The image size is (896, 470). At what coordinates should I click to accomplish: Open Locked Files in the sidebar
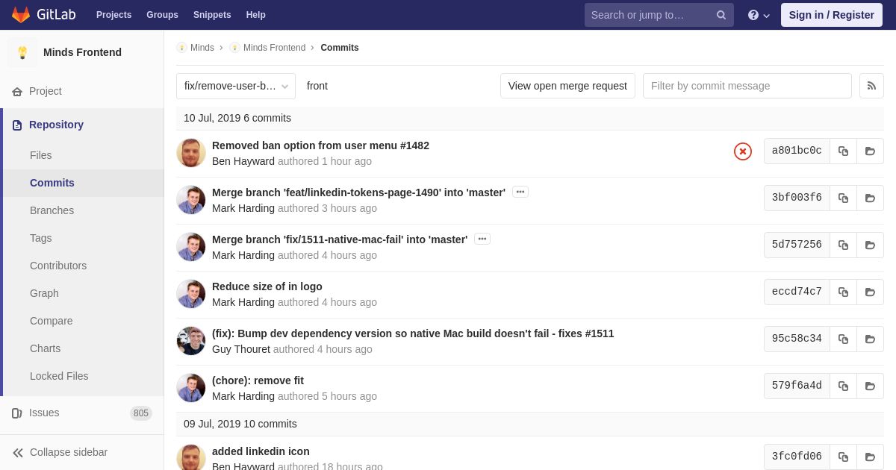(x=82, y=376)
